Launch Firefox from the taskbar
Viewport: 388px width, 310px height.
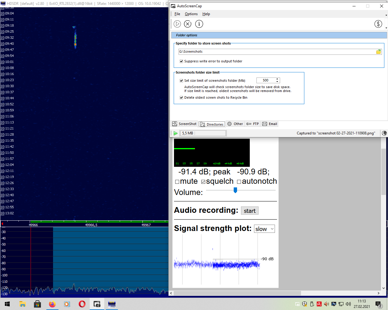click(52, 304)
